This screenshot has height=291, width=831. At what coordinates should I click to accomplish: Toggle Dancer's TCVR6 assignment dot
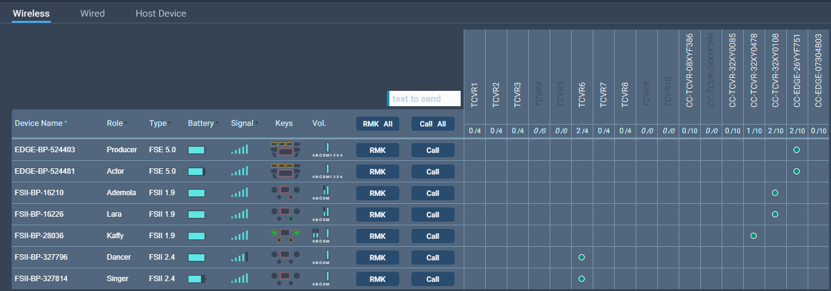tap(582, 257)
